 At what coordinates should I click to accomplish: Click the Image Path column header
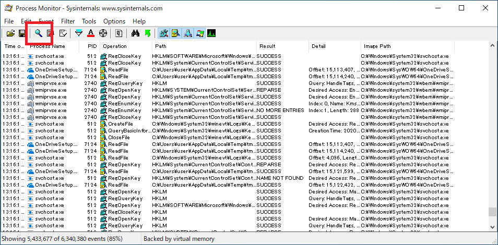(408, 46)
